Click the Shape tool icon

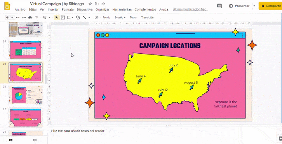pyautogui.click(x=78, y=18)
